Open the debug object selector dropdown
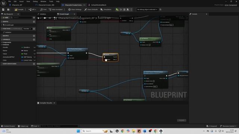 point(147,10)
